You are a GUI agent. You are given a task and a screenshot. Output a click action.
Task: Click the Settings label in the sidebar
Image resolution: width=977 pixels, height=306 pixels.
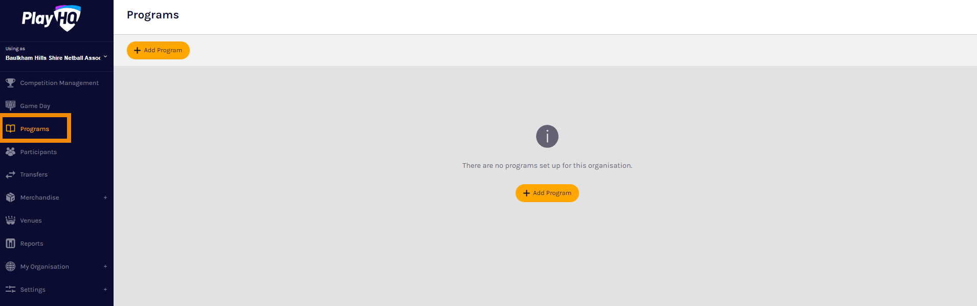[x=33, y=290]
